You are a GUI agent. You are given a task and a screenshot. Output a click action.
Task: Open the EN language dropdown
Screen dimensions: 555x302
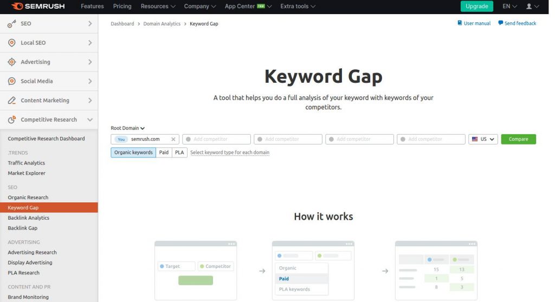point(509,6)
